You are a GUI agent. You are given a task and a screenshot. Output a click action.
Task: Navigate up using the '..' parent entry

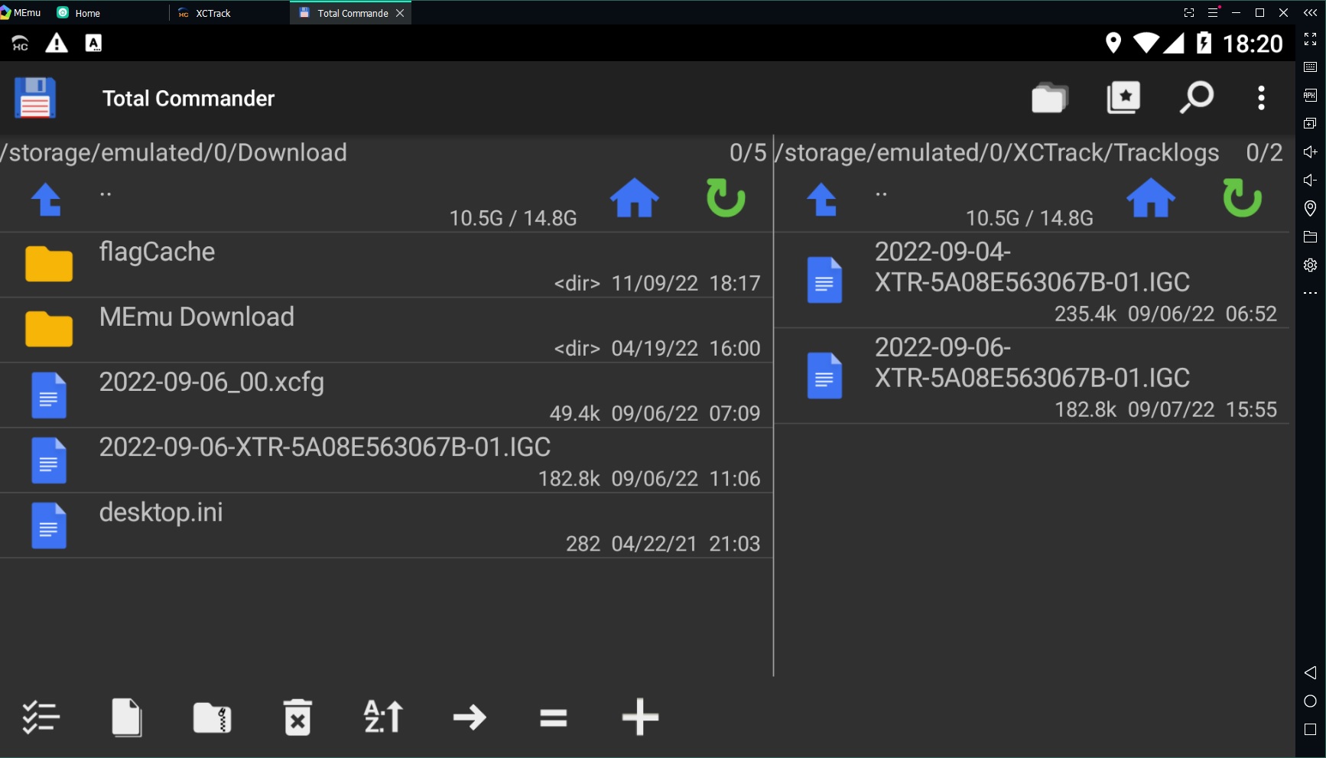point(106,191)
